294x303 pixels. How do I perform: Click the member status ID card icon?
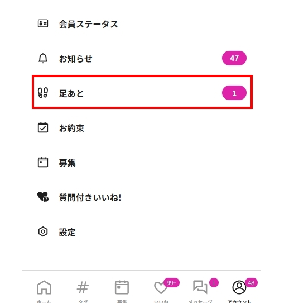[x=43, y=23]
